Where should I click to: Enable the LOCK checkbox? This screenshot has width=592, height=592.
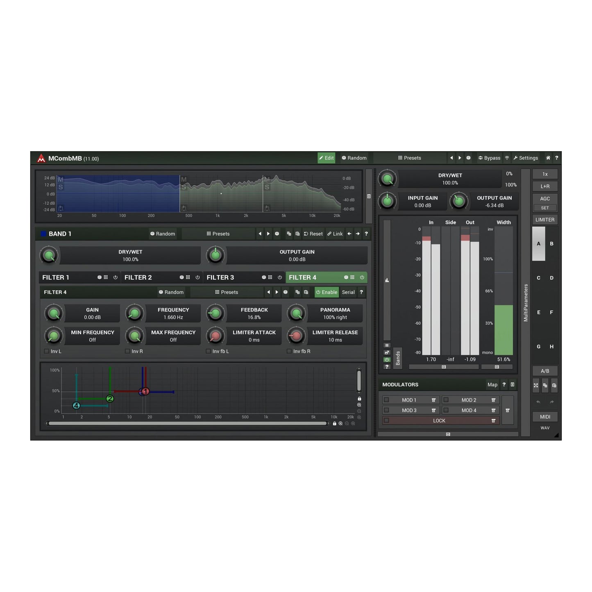386,421
